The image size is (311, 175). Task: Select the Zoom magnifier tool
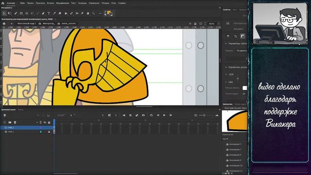click(x=93, y=13)
